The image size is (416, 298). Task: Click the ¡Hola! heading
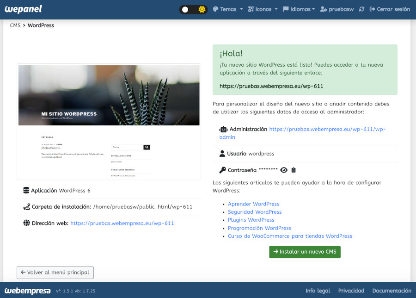tap(231, 53)
